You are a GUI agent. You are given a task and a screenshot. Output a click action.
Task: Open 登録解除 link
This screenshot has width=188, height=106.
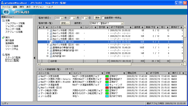coord(10,43)
